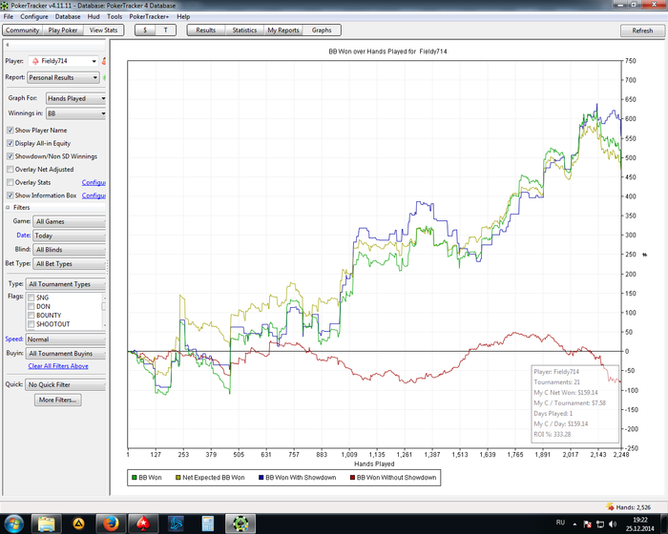Open All Tournament Types dropdown
This screenshot has width=668, height=534.
(x=66, y=284)
